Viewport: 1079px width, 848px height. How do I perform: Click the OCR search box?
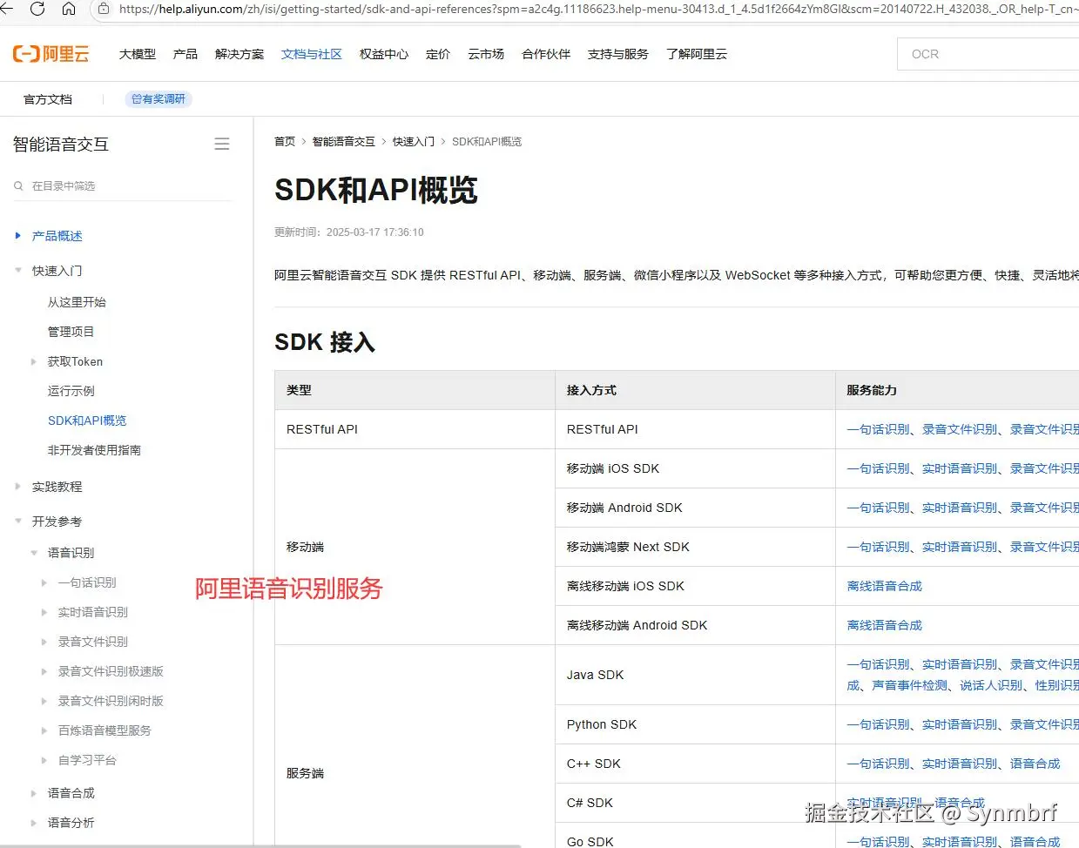[988, 54]
